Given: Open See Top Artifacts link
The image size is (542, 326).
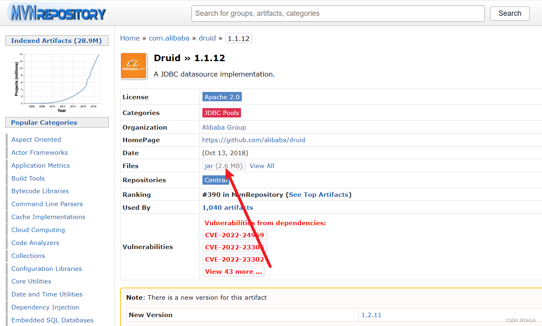Looking at the screenshot, I should tap(318, 194).
